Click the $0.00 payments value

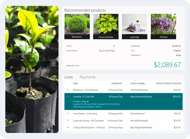pyautogui.click(x=178, y=55)
